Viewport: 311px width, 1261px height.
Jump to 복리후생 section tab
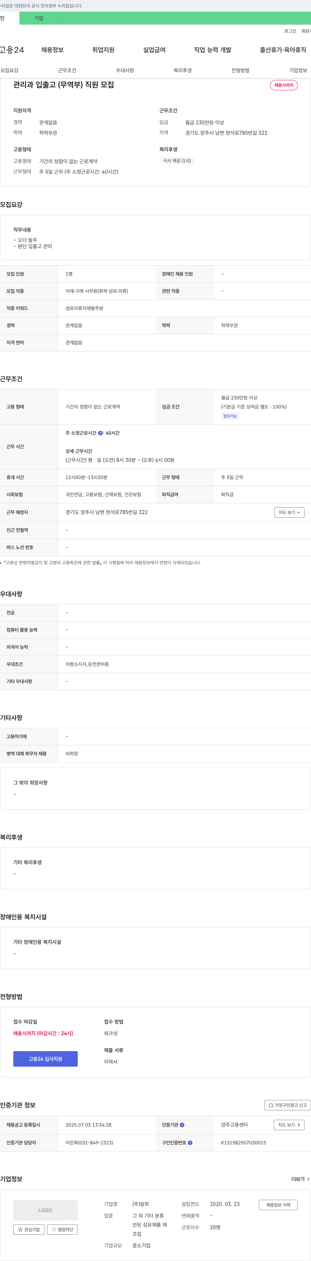pos(183,71)
